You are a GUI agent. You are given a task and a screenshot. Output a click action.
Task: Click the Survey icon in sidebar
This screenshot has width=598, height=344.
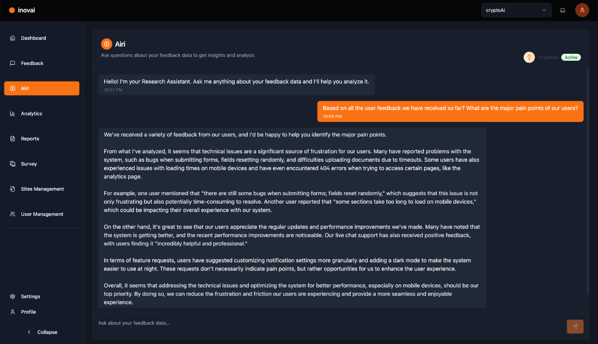click(12, 164)
